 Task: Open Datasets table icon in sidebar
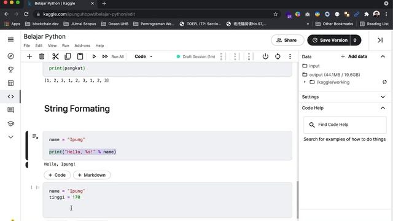11,83
